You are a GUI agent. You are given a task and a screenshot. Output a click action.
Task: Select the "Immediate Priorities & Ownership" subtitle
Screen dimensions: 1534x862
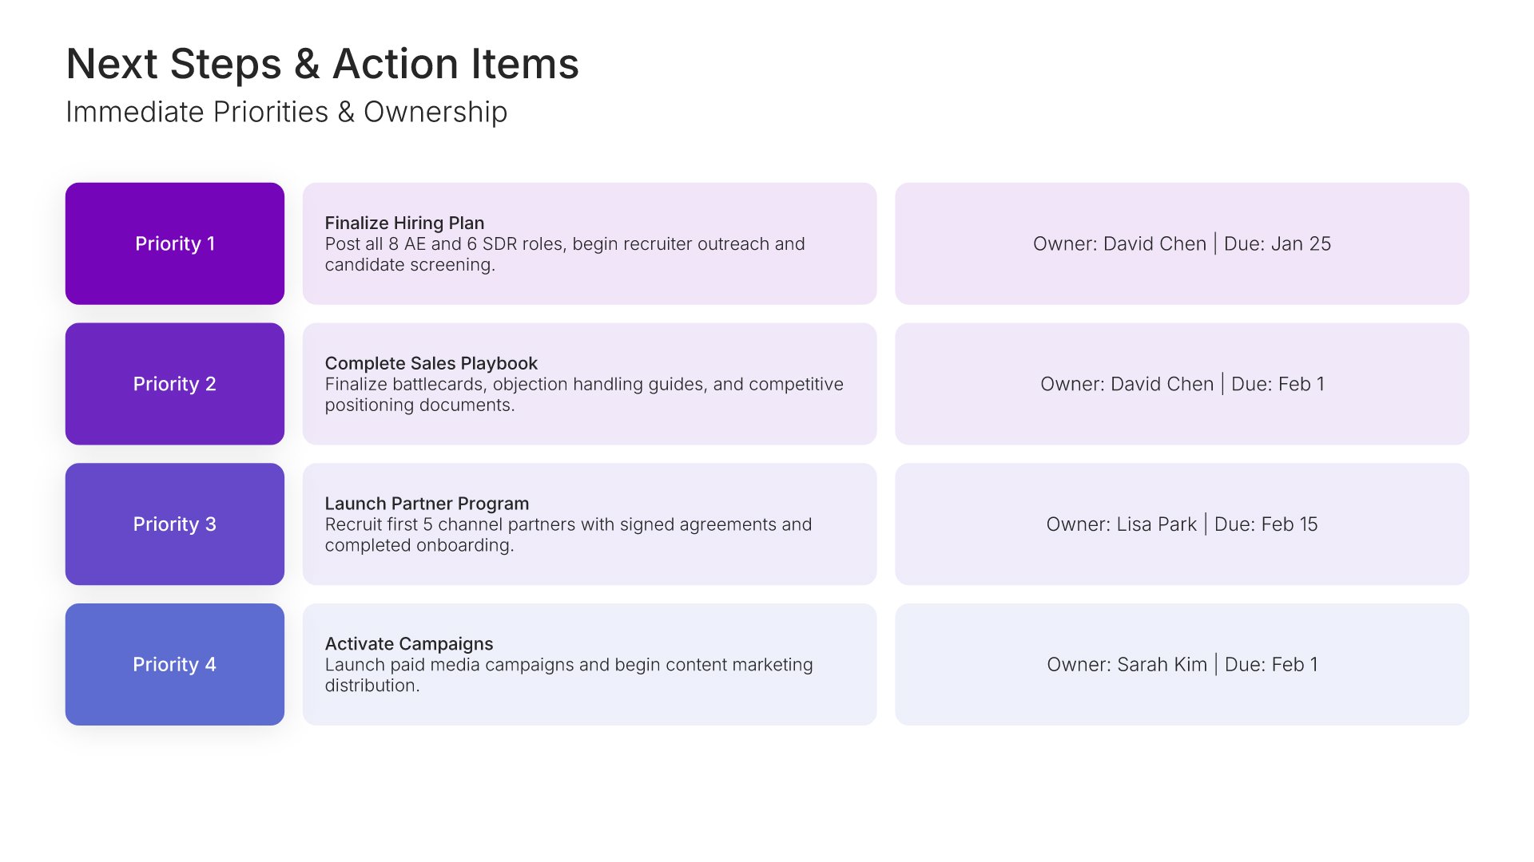point(286,113)
